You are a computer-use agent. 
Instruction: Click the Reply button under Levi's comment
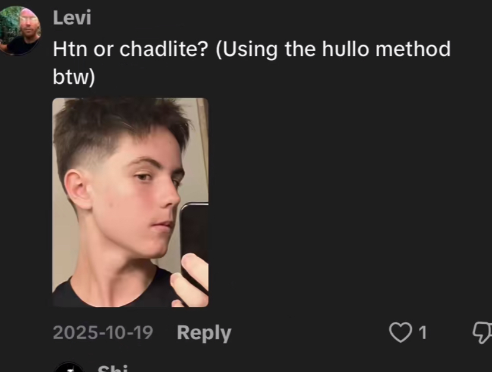tap(204, 333)
